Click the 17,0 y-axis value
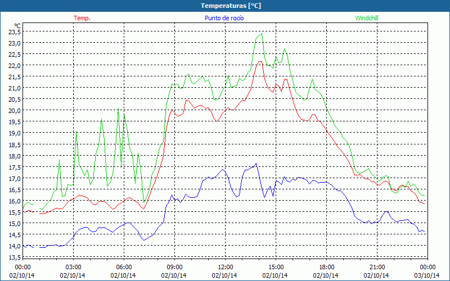The image size is (450, 281). click(15, 179)
